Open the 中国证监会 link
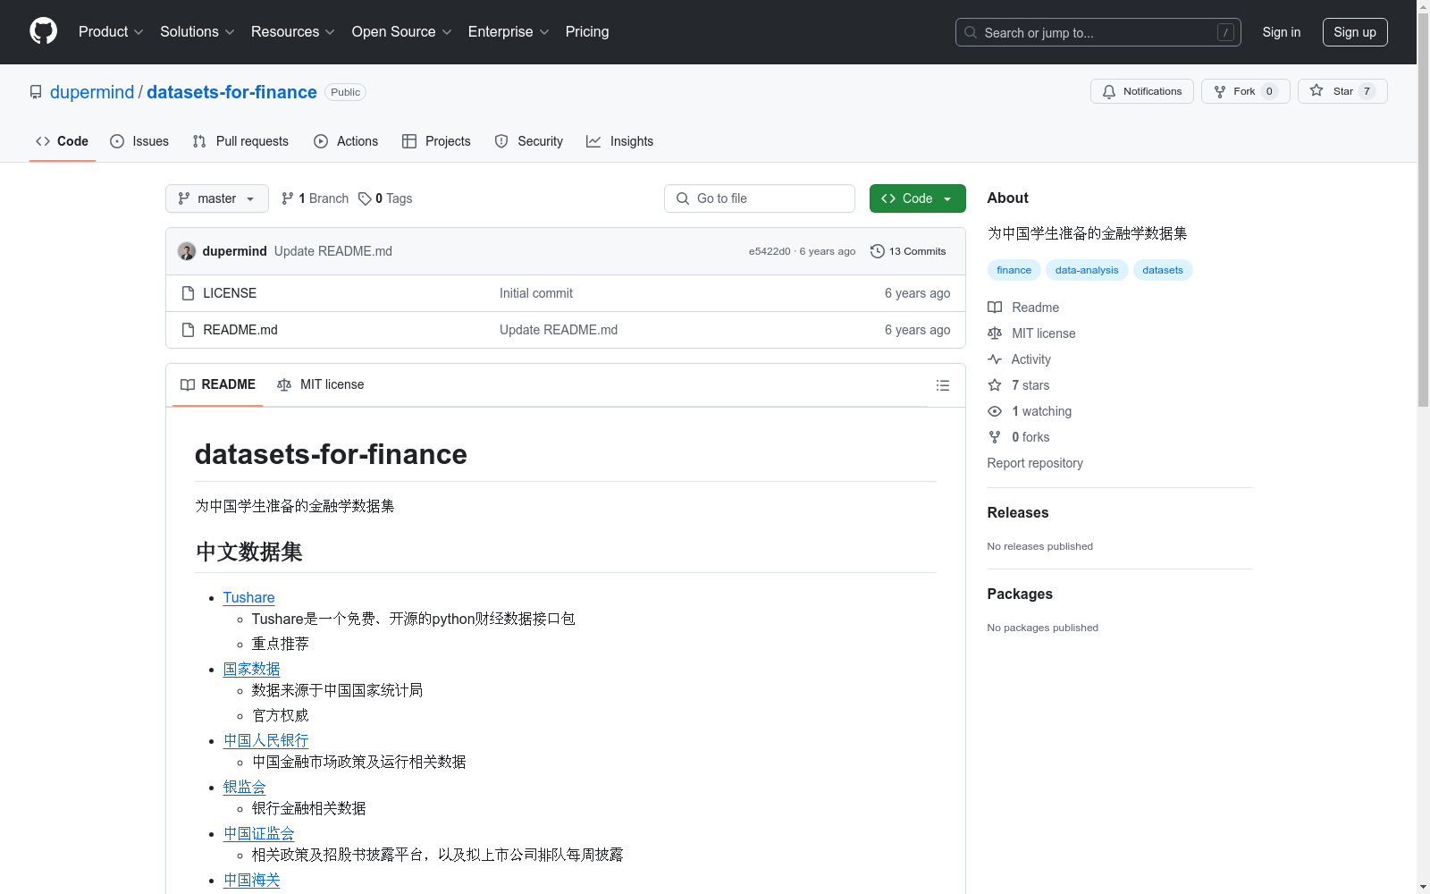The height and width of the screenshot is (894, 1430). 258,833
